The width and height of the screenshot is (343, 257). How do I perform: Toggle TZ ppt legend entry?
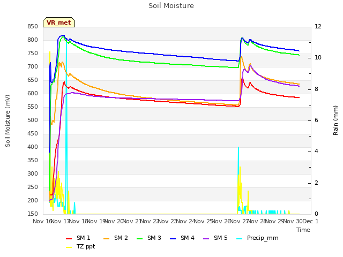(80, 246)
